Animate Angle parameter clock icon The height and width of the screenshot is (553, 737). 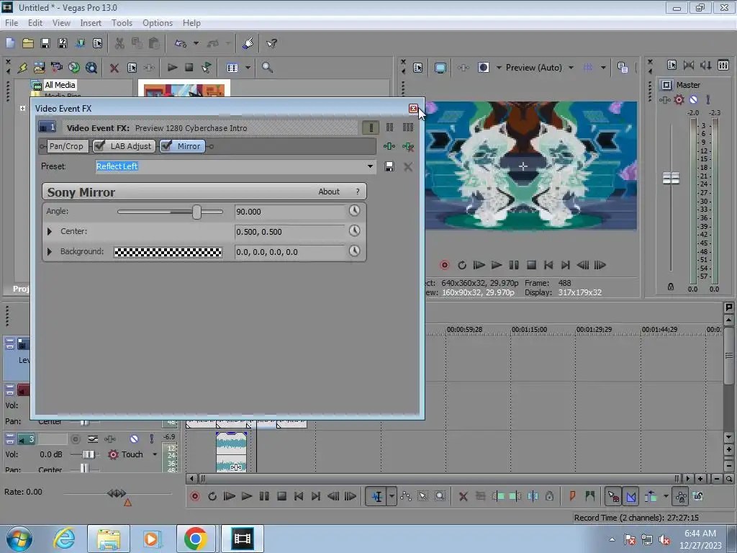tap(354, 211)
